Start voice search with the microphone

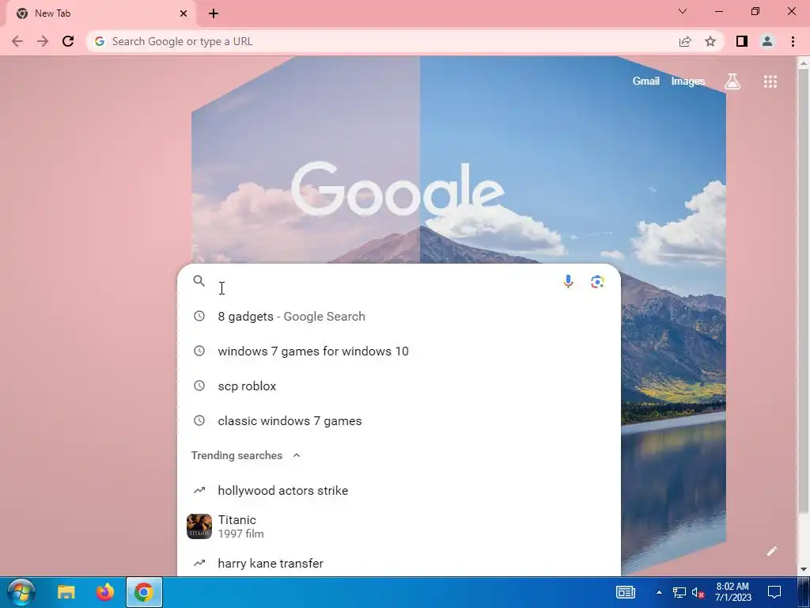[x=568, y=281]
